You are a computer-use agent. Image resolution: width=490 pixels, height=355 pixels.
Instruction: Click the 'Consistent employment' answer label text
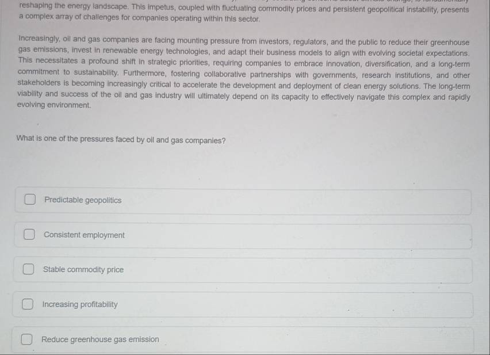pyautogui.click(x=84, y=235)
